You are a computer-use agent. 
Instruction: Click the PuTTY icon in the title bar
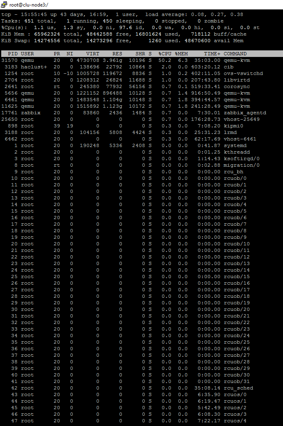coord(4,5)
